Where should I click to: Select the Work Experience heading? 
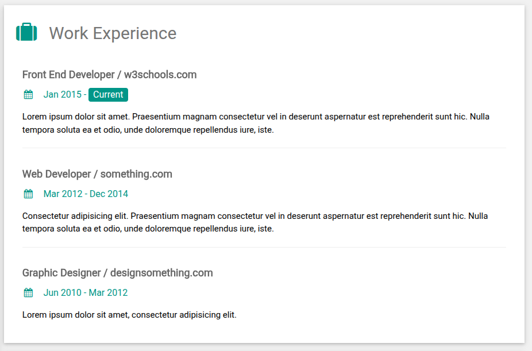point(113,33)
